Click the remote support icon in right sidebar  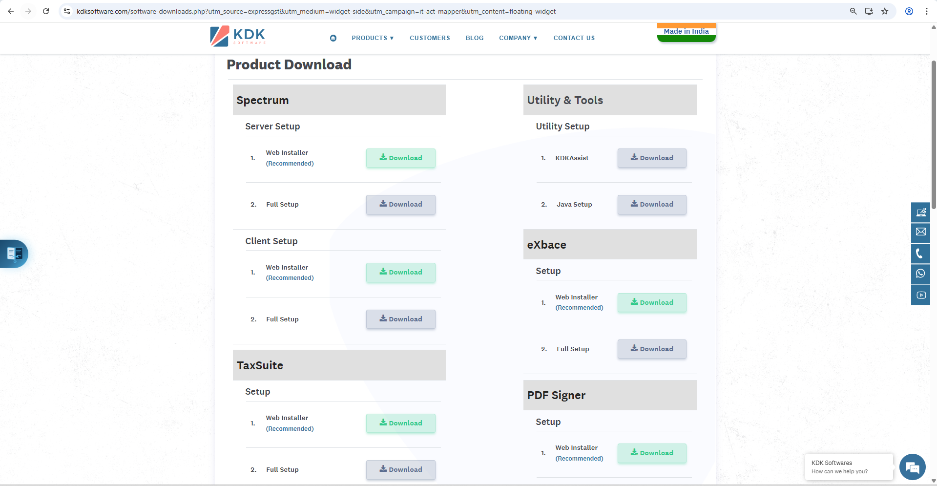click(x=920, y=212)
